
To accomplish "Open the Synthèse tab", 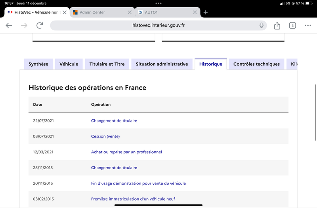I will [38, 64].
